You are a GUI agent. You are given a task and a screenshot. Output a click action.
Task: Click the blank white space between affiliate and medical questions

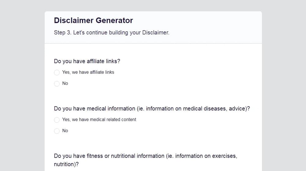153,96
